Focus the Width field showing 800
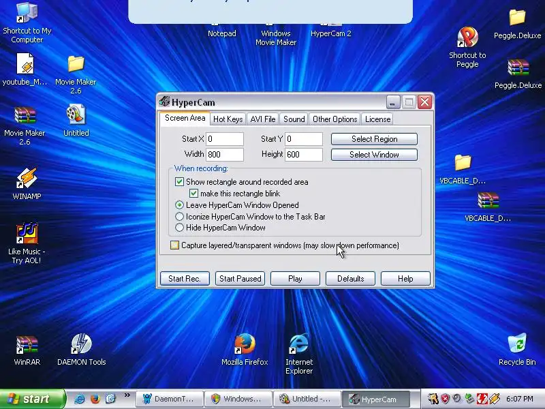 pos(225,155)
